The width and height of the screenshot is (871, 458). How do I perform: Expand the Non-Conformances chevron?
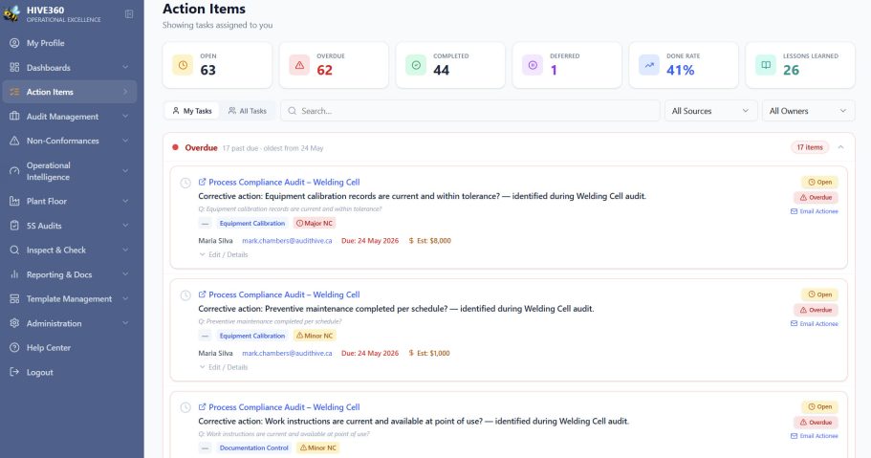(125, 141)
